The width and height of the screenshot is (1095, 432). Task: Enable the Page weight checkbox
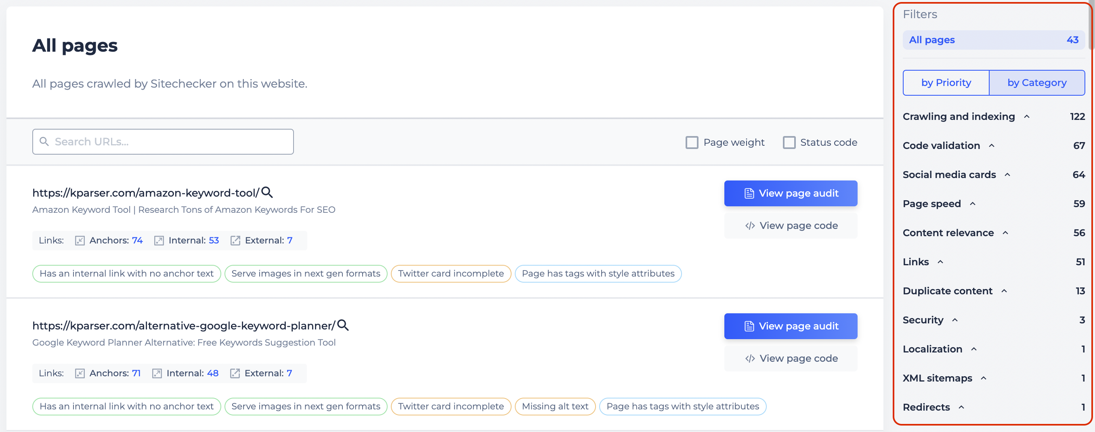[692, 143]
